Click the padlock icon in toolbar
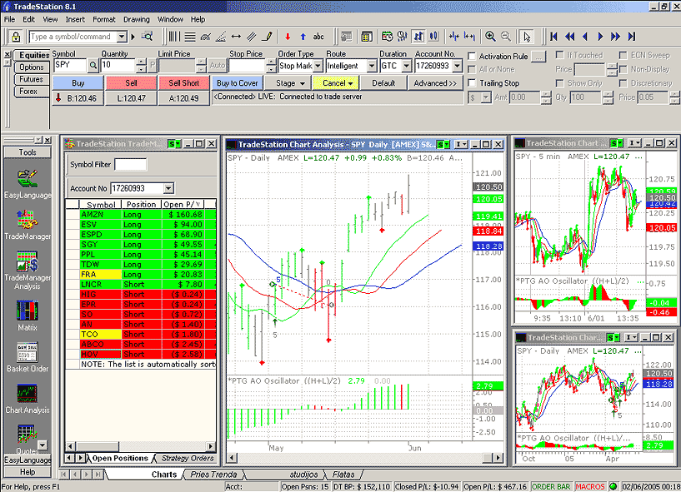This screenshot has width=681, height=492. (x=16, y=37)
